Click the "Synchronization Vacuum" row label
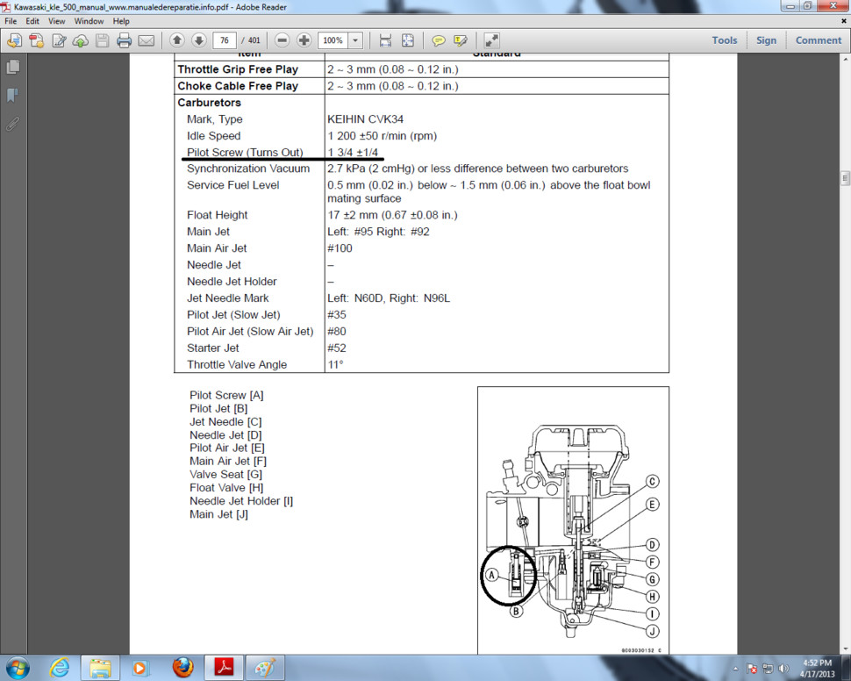851x681 pixels. [x=248, y=168]
